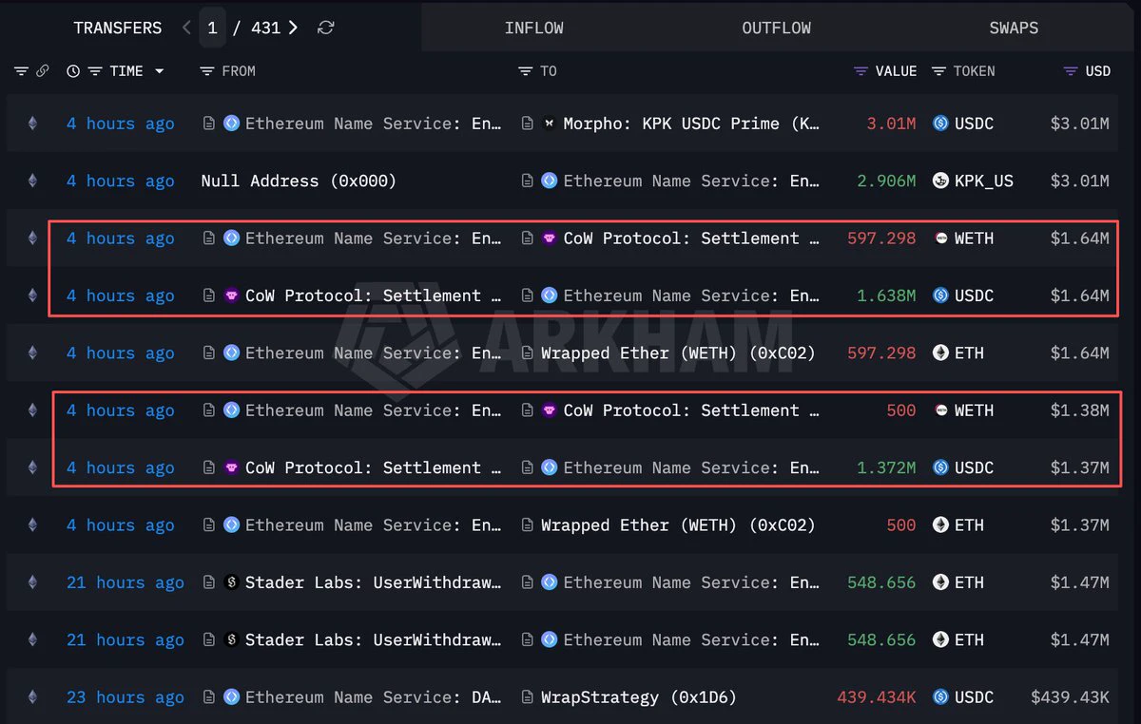Click CoW logo in 597.298 WETH row
Image resolution: width=1141 pixels, height=724 pixels.
click(x=549, y=238)
